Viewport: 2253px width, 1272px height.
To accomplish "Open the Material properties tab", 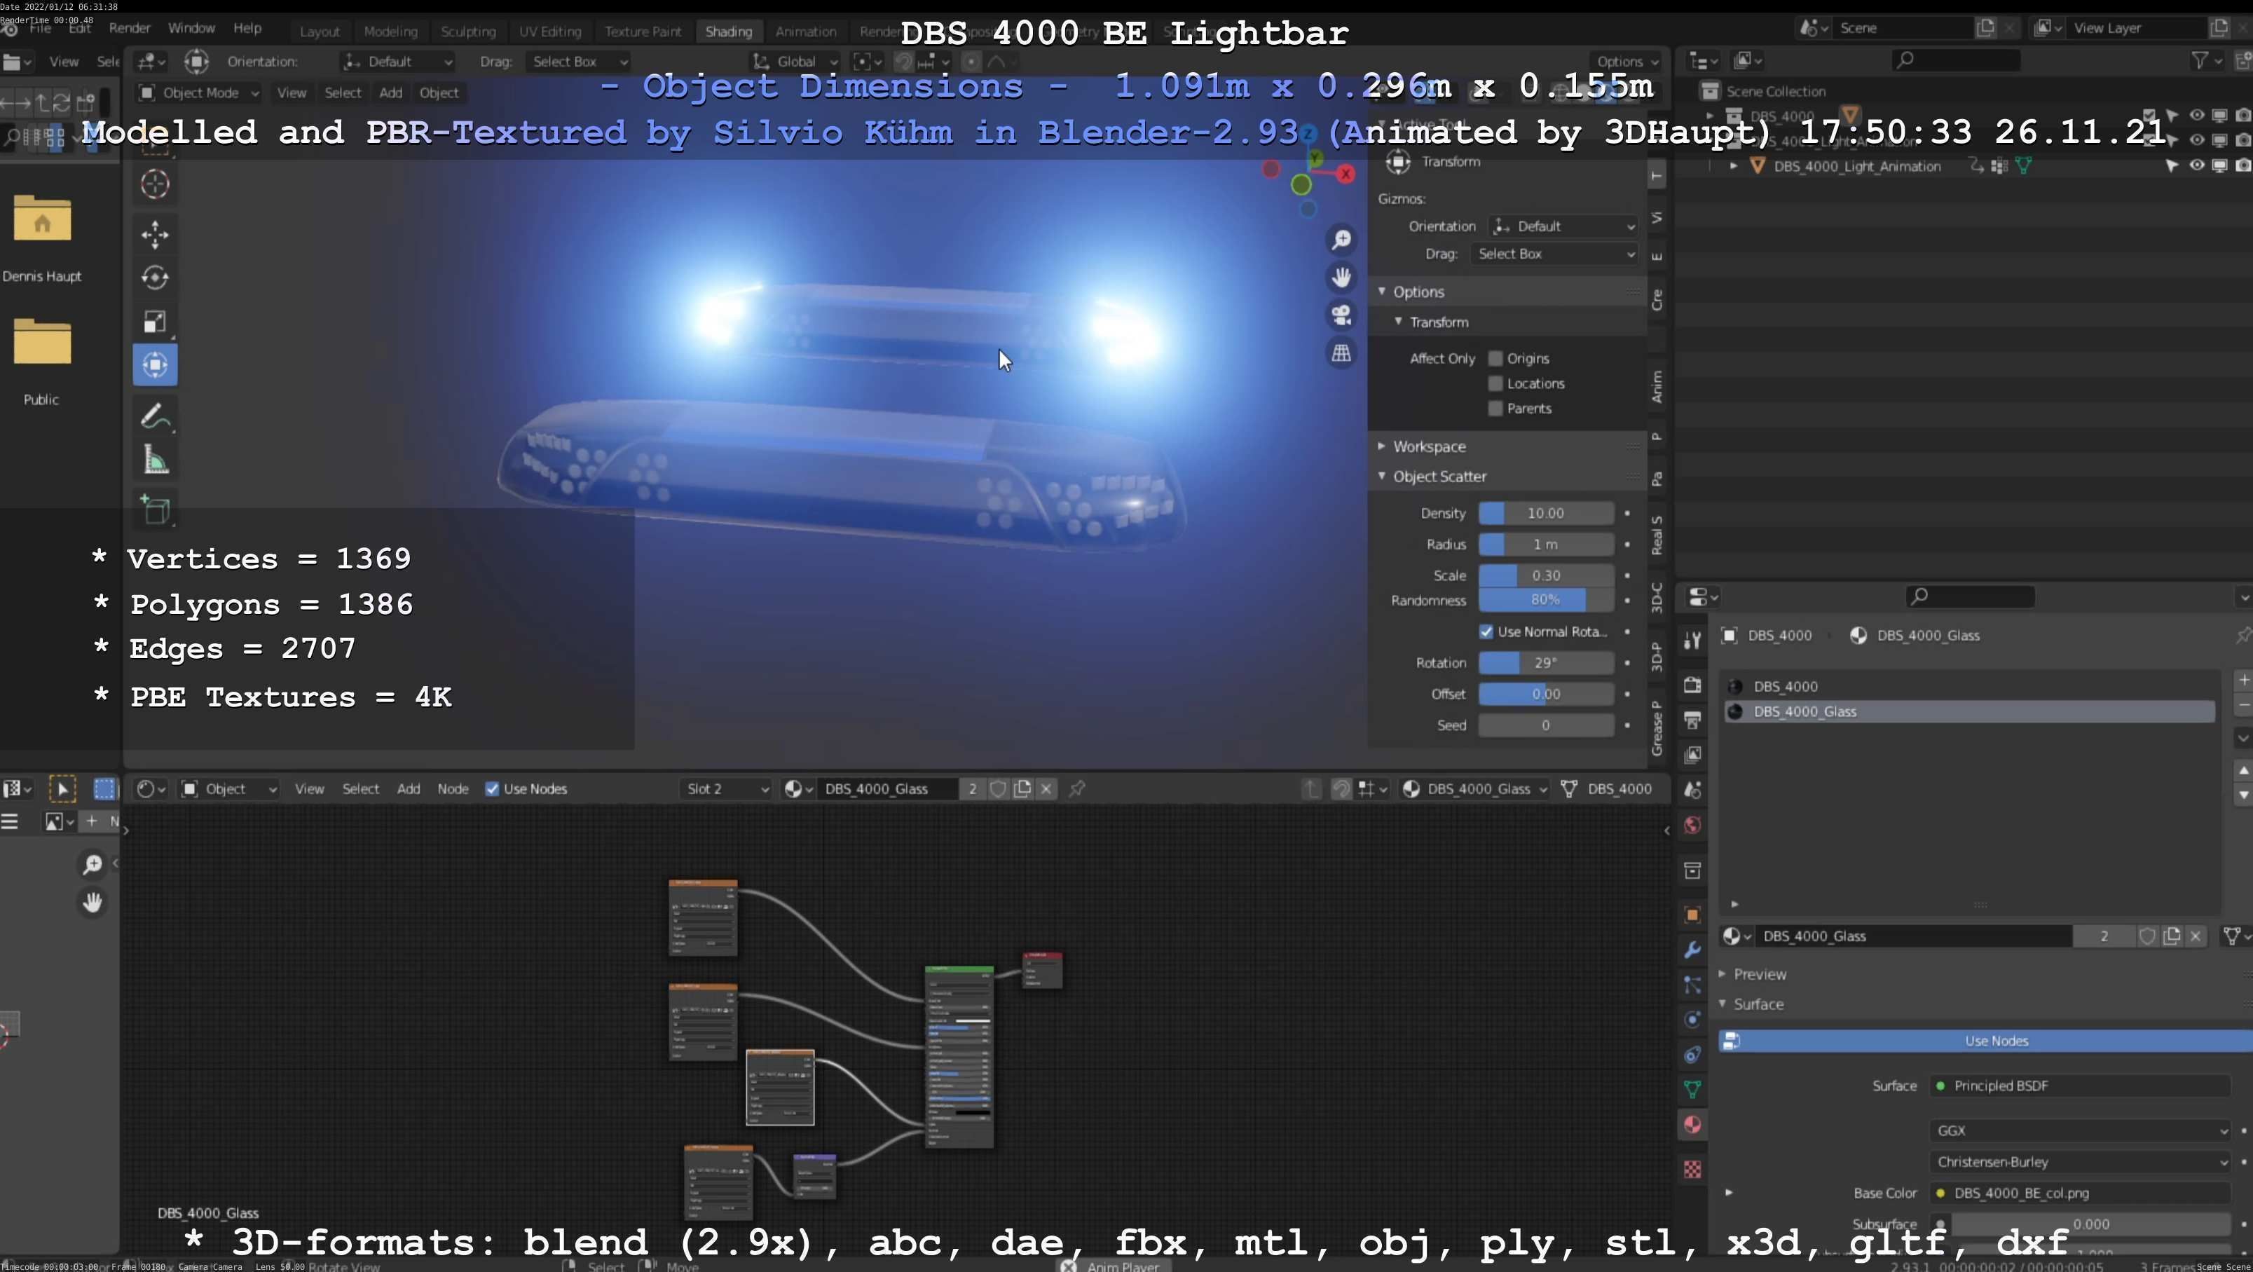I will [1692, 1125].
